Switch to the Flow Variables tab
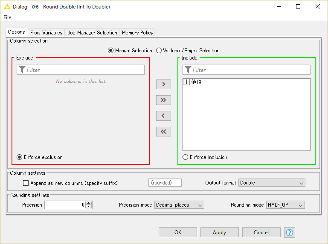This screenshot has height=244, width=328. click(46, 33)
